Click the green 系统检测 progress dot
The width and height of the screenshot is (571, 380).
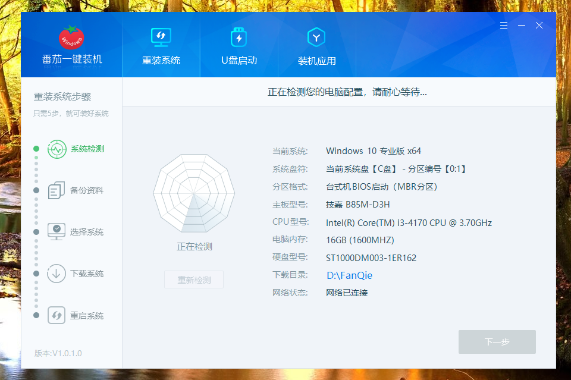[x=36, y=149]
